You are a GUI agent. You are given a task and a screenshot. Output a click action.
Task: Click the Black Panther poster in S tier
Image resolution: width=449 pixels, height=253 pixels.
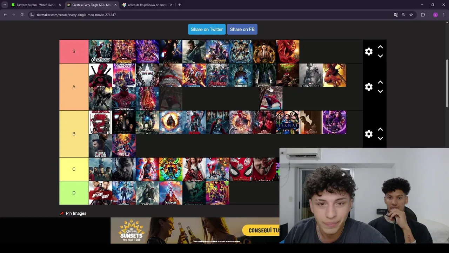pos(241,51)
